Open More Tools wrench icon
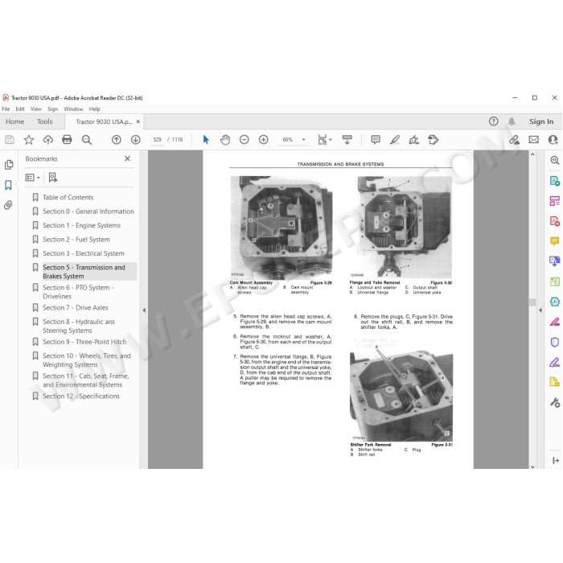 click(x=555, y=402)
